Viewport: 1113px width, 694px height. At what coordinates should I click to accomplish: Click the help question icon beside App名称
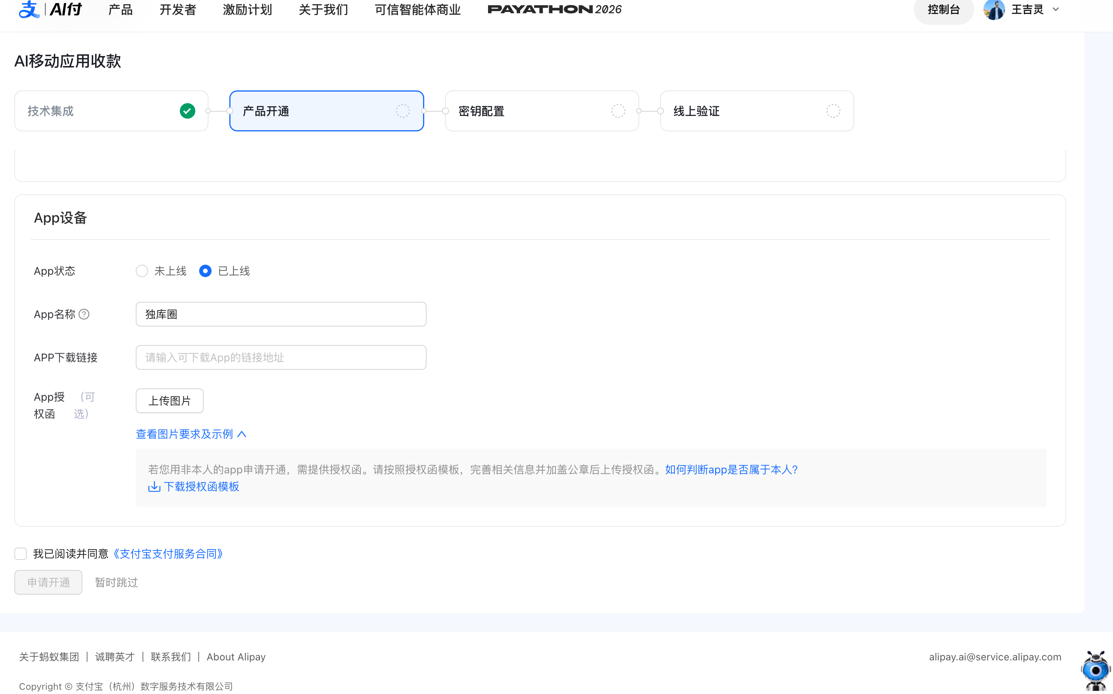84,315
